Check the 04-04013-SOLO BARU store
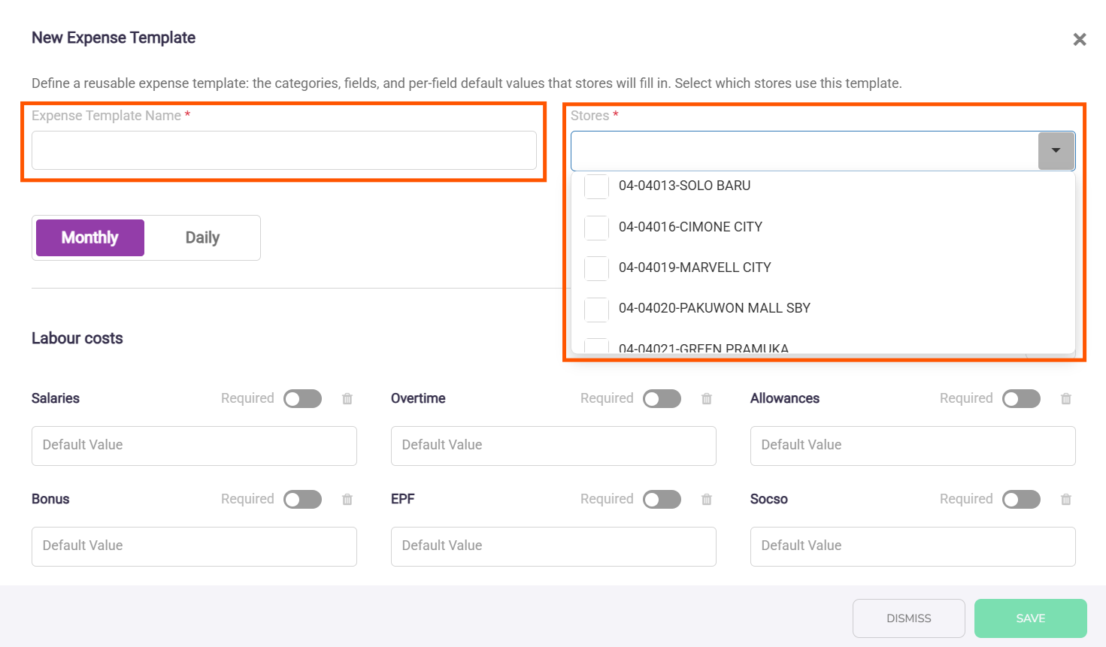The height and width of the screenshot is (647, 1106). [x=597, y=186]
